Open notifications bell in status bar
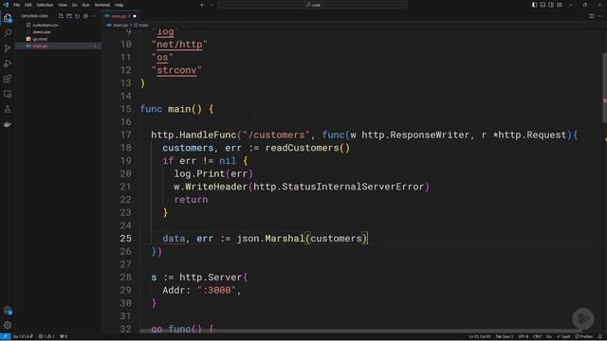The width and height of the screenshot is (607, 341). click(x=600, y=336)
